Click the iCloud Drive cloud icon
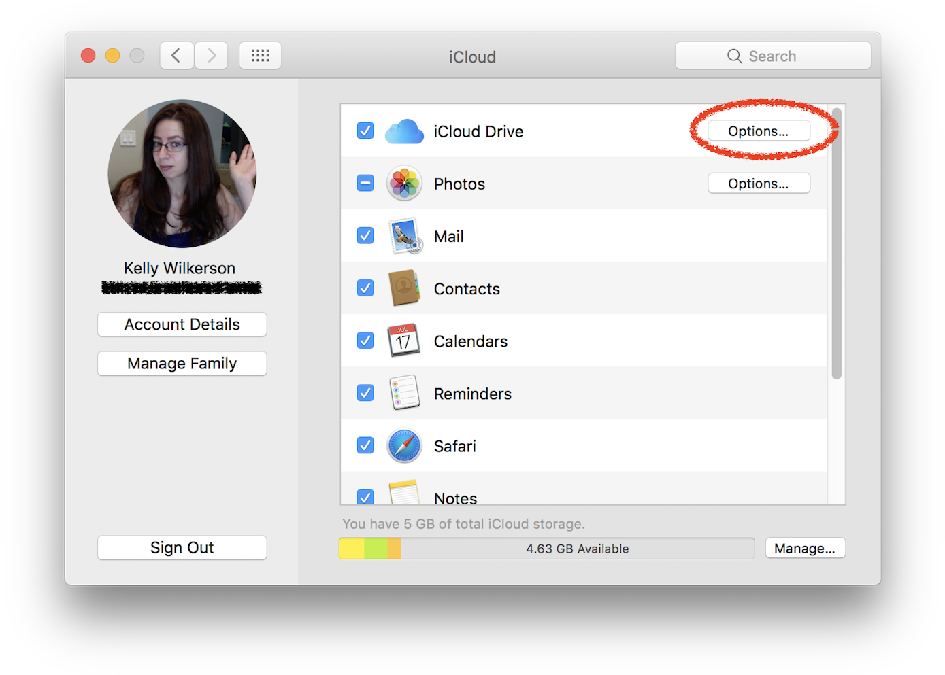This screenshot has width=945, height=675. pyautogui.click(x=404, y=131)
